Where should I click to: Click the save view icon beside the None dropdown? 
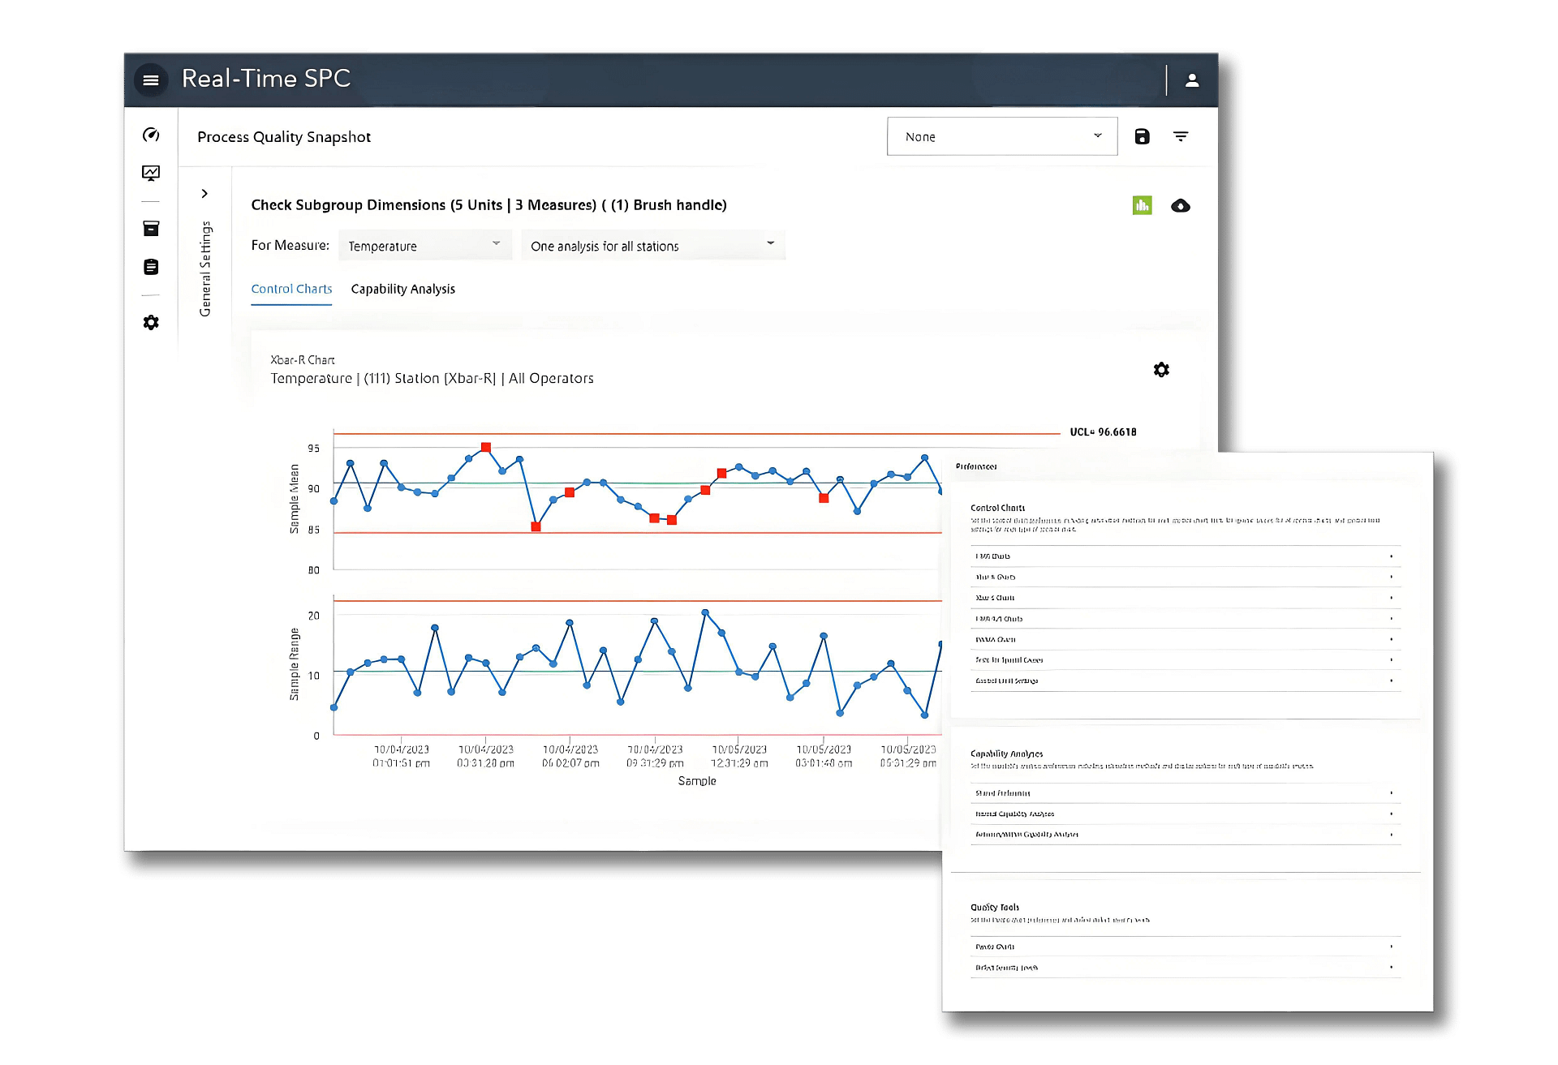pos(1143,135)
